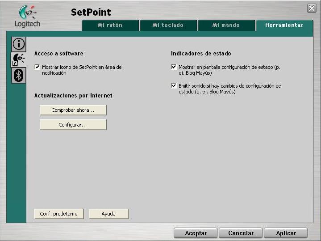Click the SetPoint title text

click(x=91, y=12)
